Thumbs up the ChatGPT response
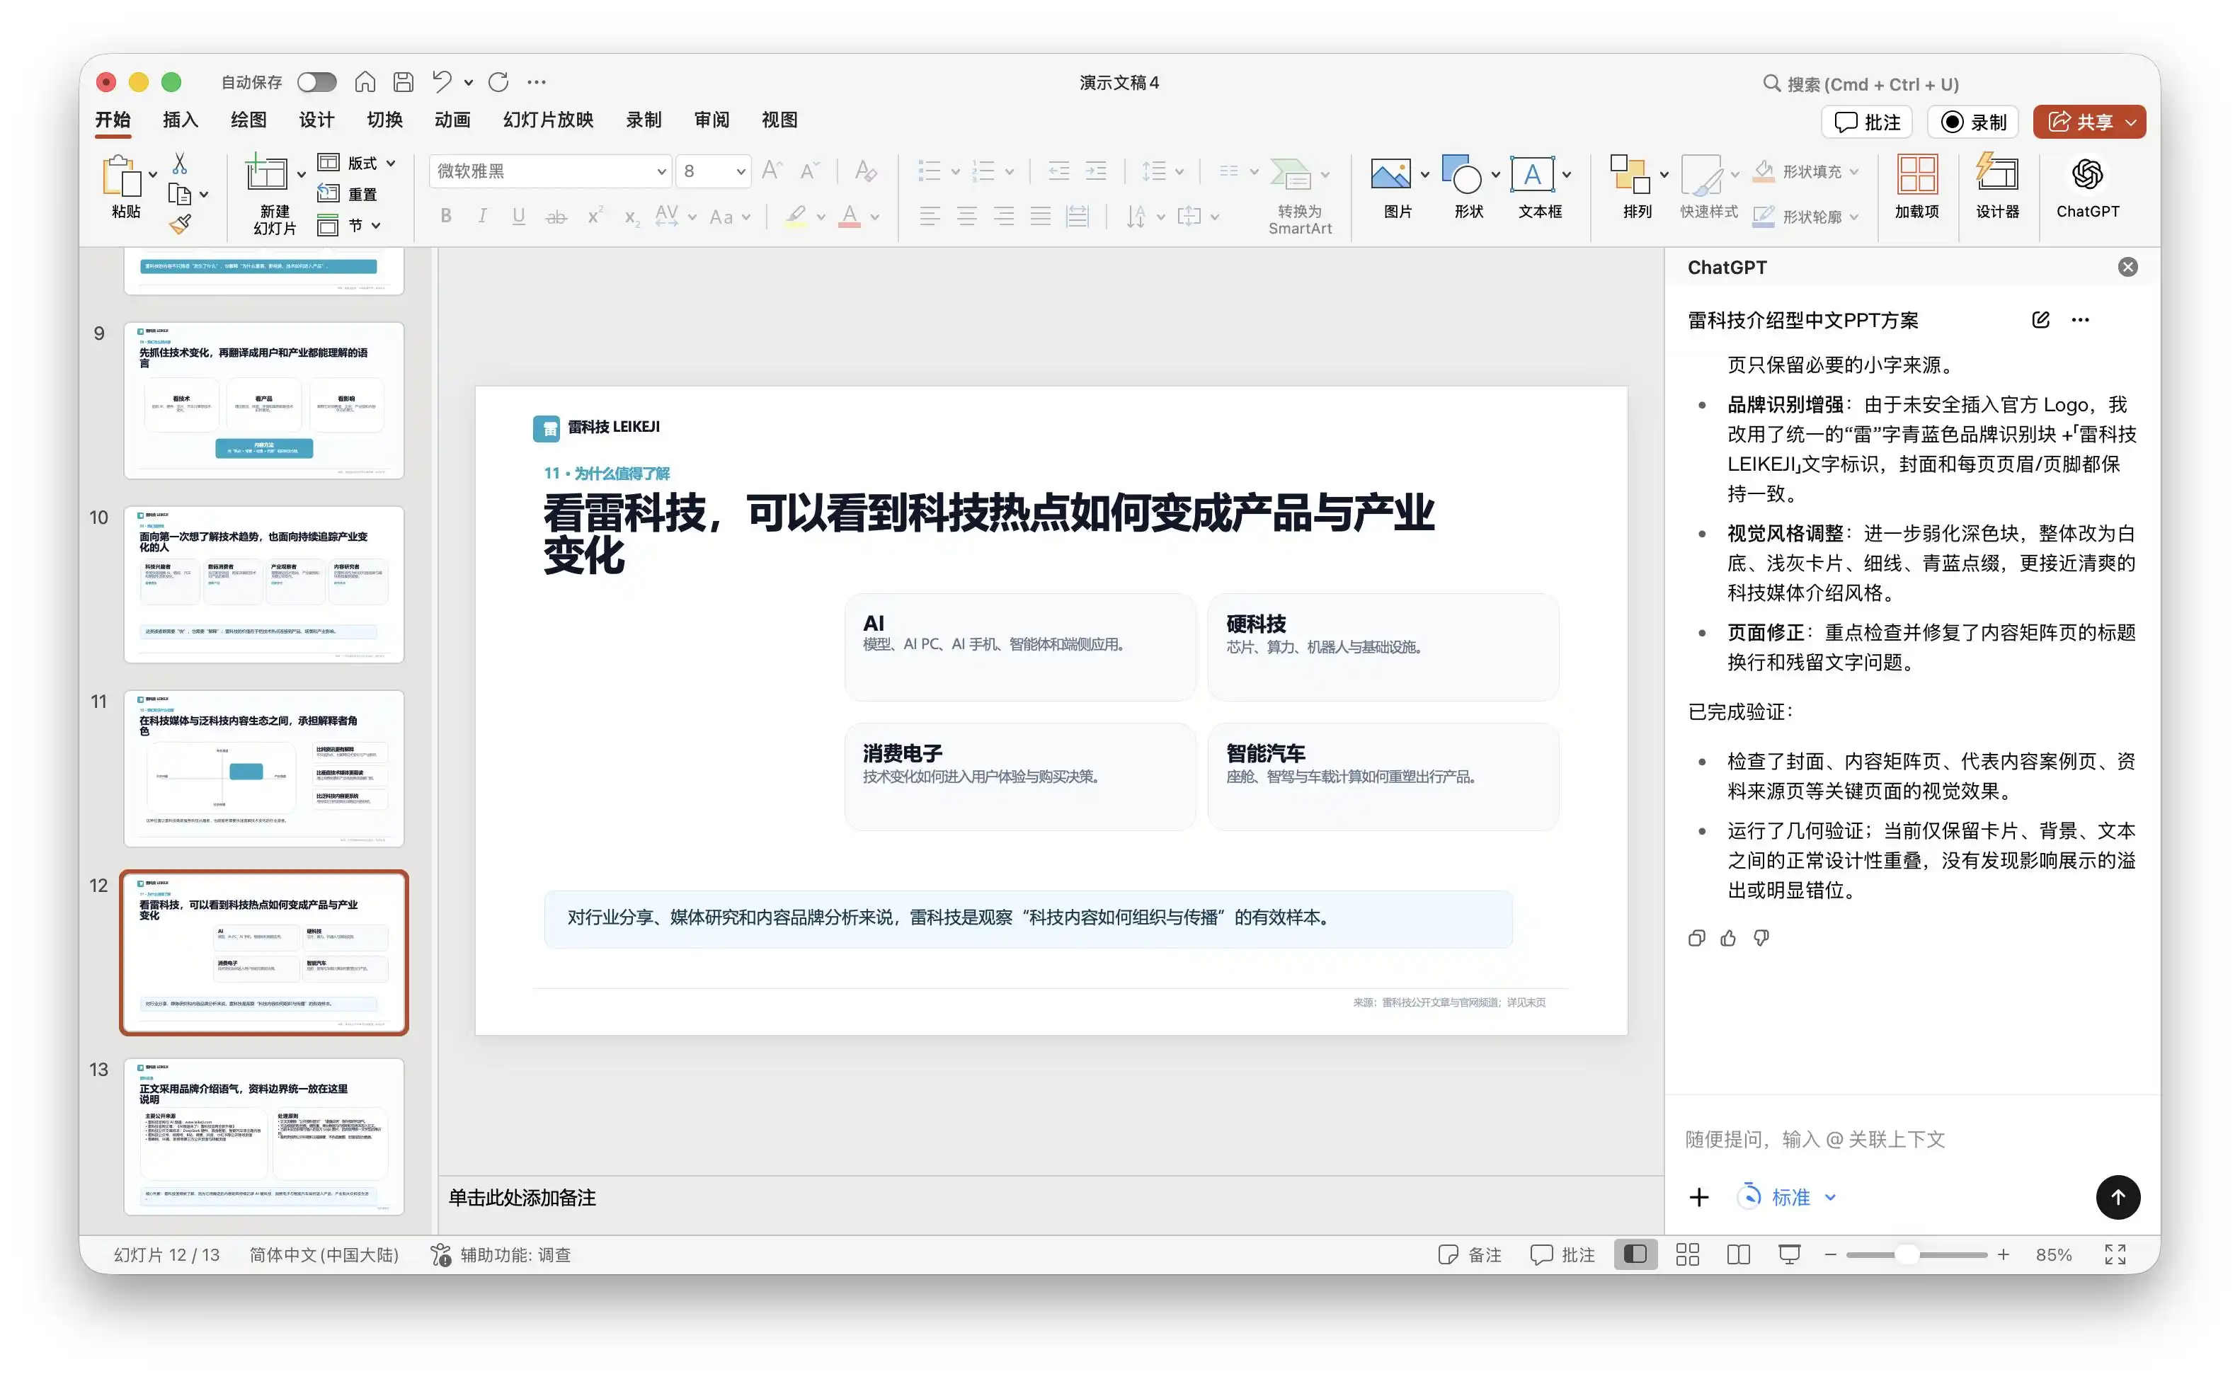 (x=1728, y=937)
